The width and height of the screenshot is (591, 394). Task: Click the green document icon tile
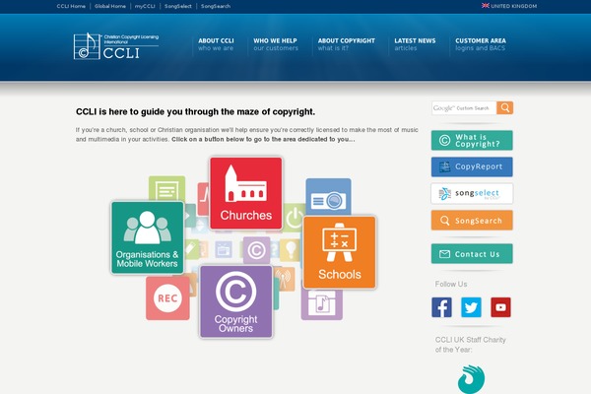pyautogui.click(x=167, y=189)
